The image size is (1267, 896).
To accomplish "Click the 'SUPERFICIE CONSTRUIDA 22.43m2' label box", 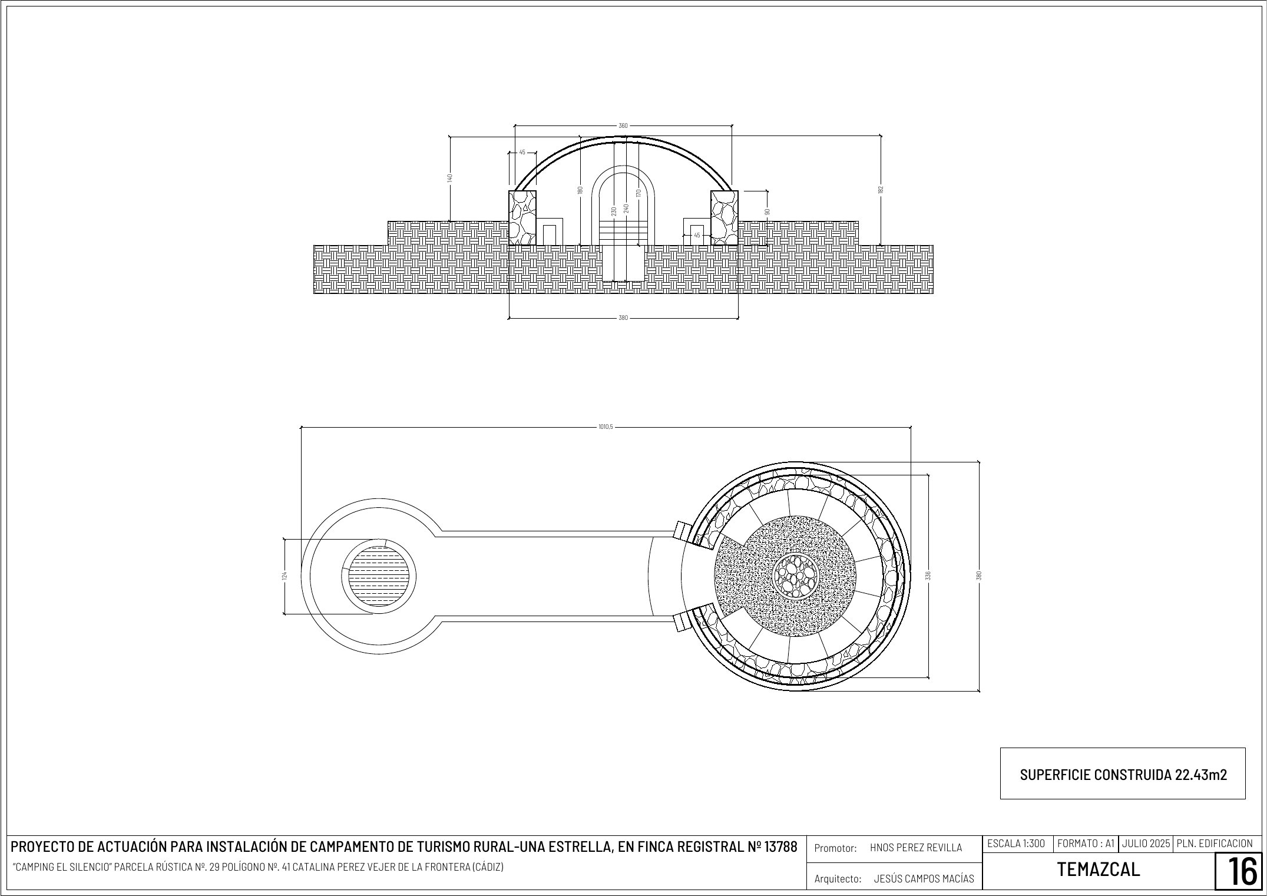I will pyautogui.click(x=1123, y=773).
